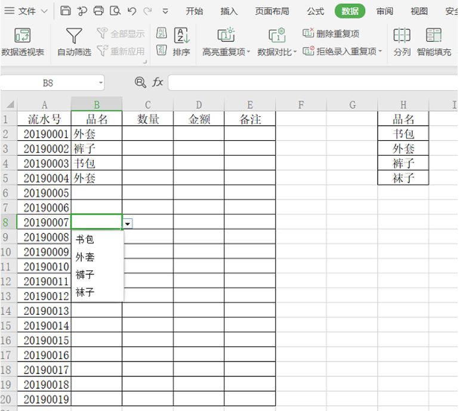This screenshot has height=411, width=460.
Task: Select cell with 20190013
Action: tap(44, 311)
